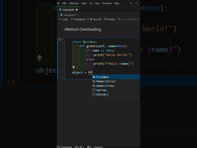This screenshot has width=197, height=148.
Task: Go back with the left arrow
Action: (131, 3)
